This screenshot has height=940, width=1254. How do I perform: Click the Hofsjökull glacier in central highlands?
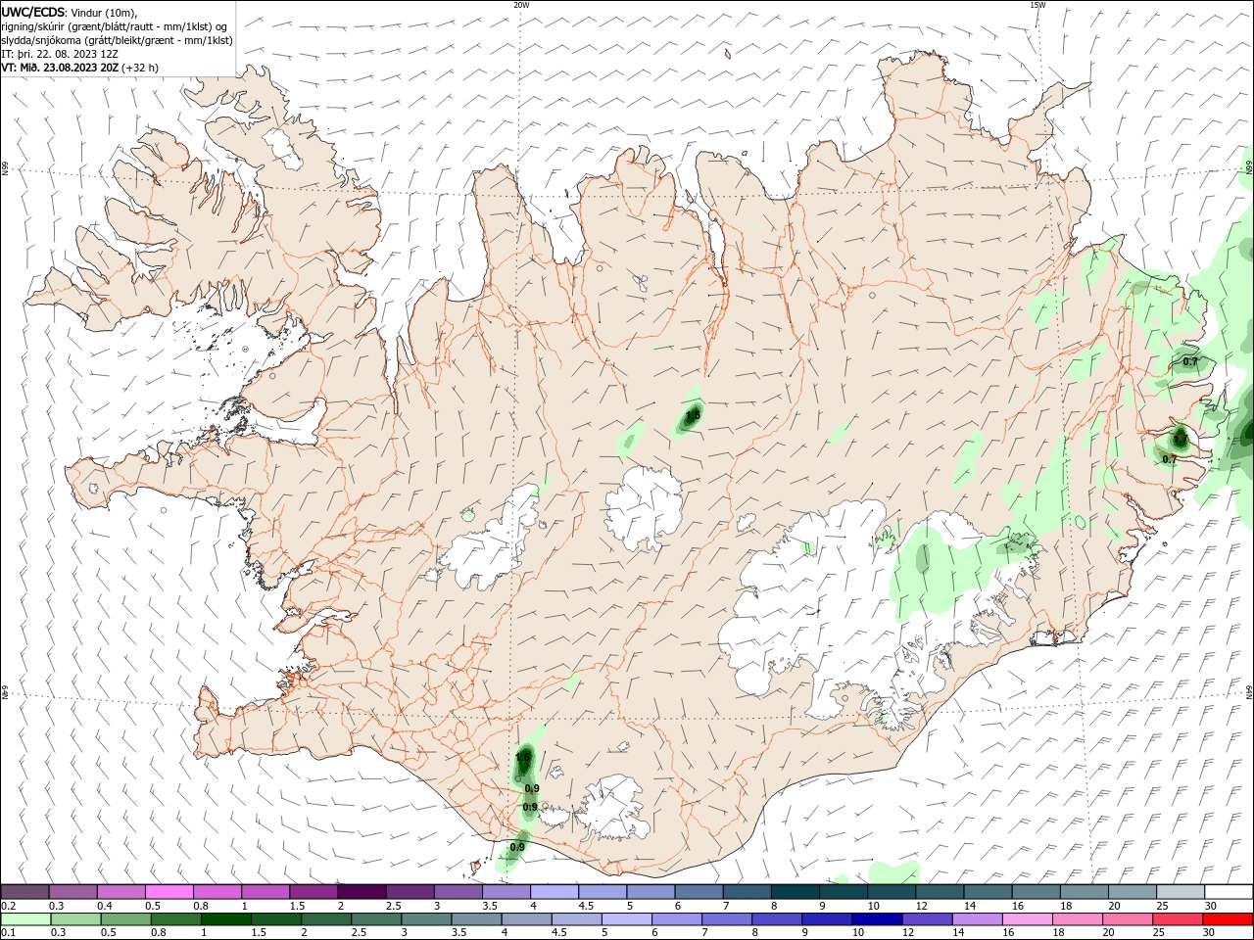click(645, 509)
